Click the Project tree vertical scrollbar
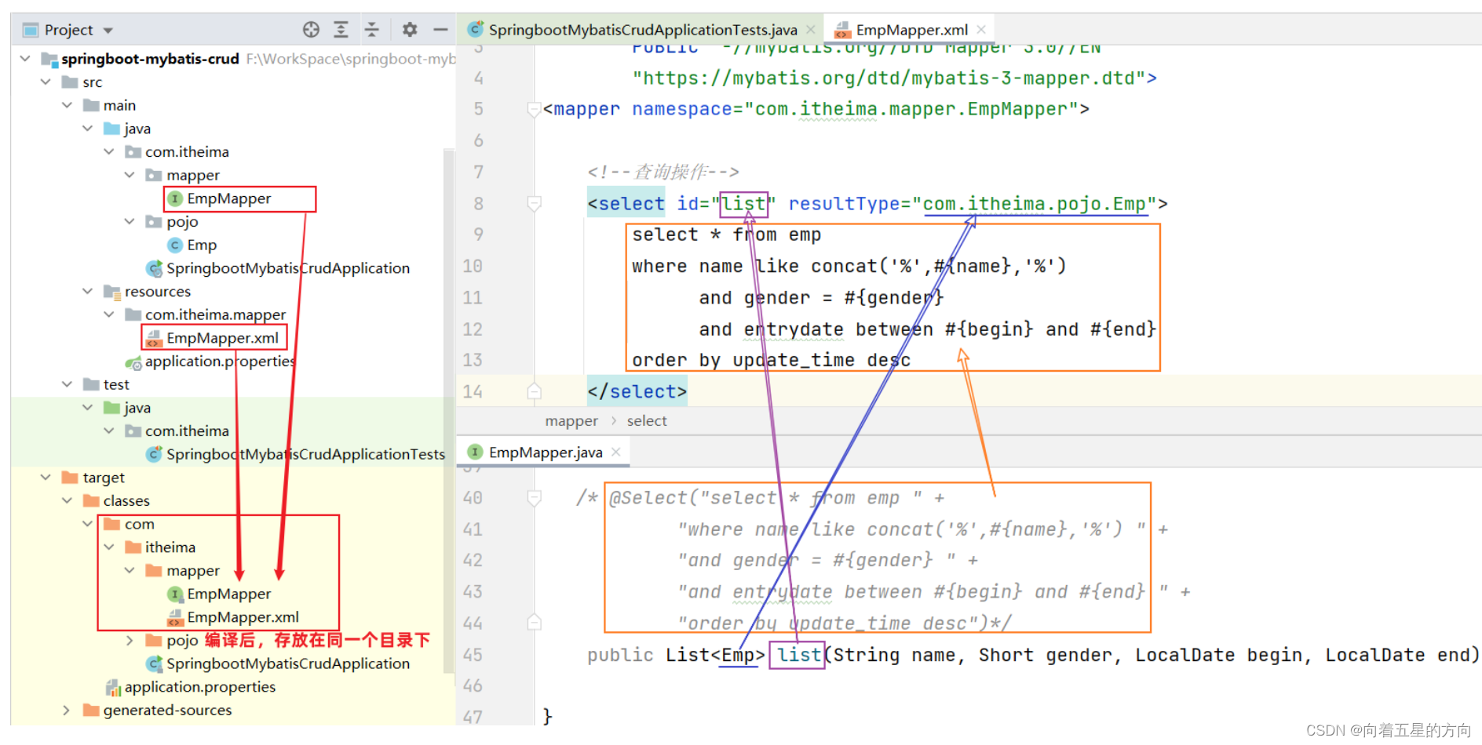Screen dimensions: 1482x745 [x=449, y=411]
